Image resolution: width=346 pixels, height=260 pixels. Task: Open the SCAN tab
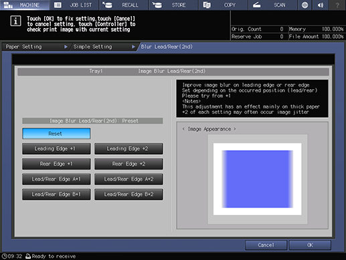click(x=272, y=5)
